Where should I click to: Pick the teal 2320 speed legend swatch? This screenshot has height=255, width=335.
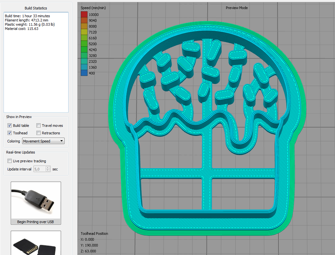pyautogui.click(x=84, y=61)
